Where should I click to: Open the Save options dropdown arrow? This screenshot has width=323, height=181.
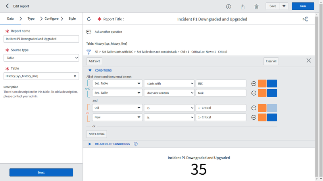[x=284, y=6]
